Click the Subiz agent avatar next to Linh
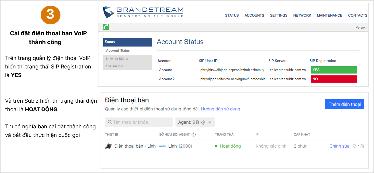This screenshot has height=173, width=374. [162, 146]
